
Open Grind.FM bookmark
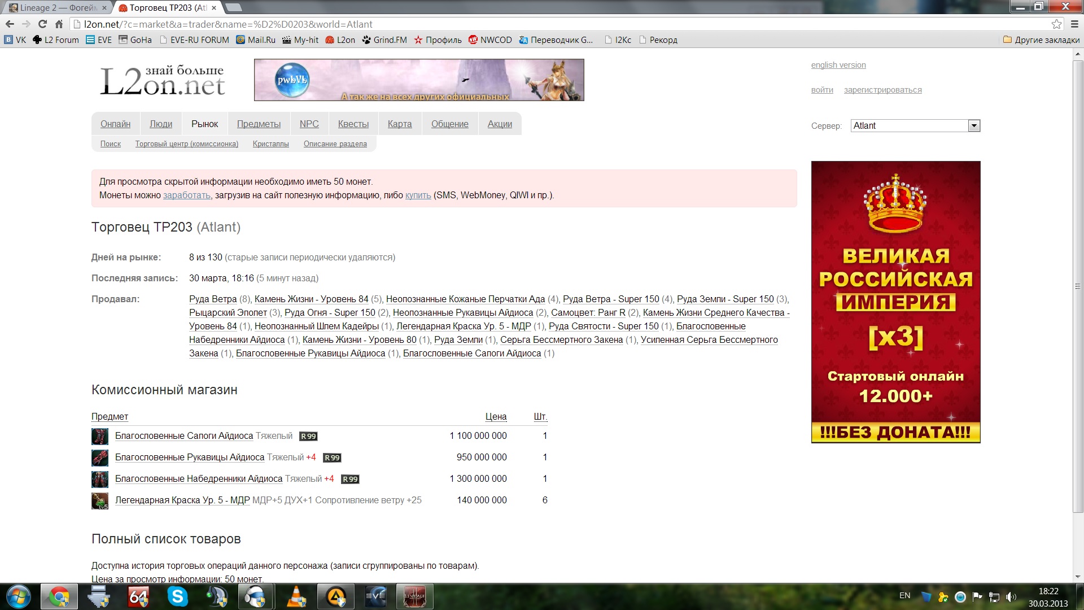(x=384, y=40)
